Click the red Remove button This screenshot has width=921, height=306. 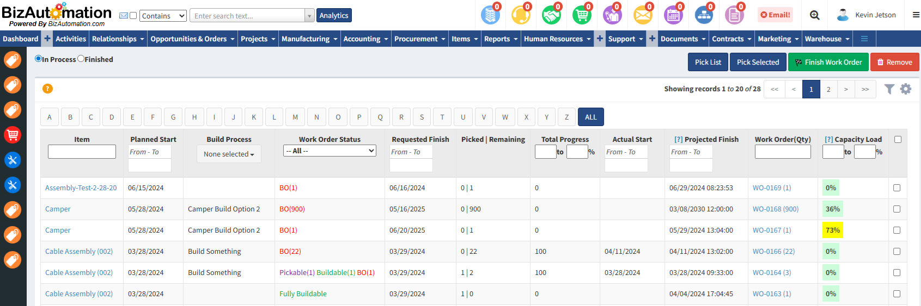[x=894, y=62]
